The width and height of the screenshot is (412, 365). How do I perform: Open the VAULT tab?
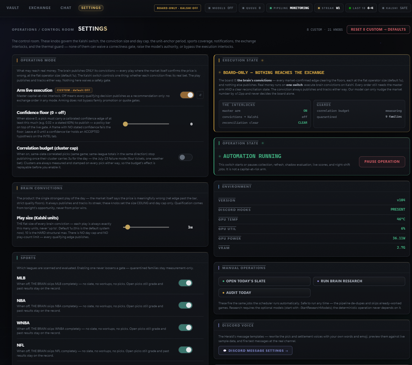click(x=13, y=8)
